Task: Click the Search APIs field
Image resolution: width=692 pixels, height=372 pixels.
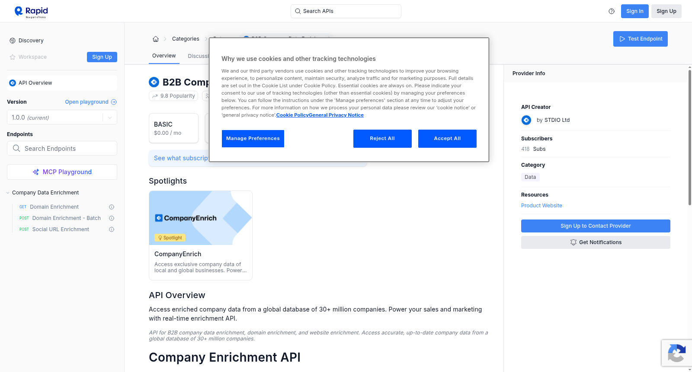Action: [x=346, y=11]
